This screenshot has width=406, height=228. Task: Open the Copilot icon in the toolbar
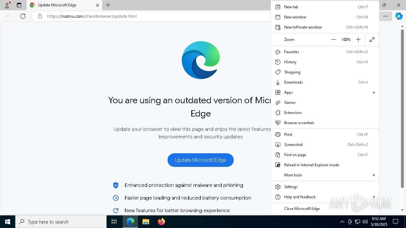[x=399, y=16]
